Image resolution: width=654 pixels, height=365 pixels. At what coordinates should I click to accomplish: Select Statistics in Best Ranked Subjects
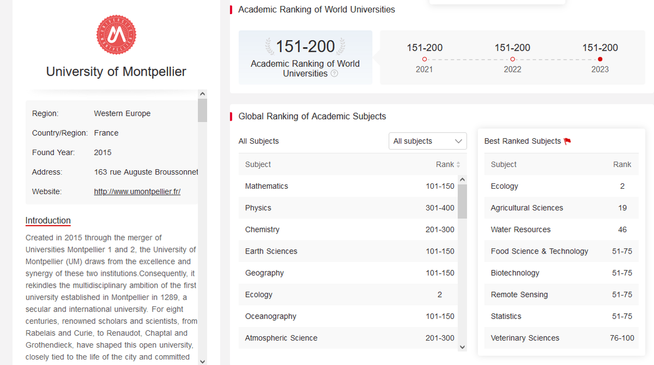pos(561,317)
